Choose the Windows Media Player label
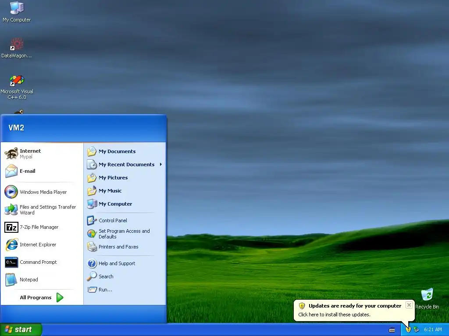 tap(43, 192)
